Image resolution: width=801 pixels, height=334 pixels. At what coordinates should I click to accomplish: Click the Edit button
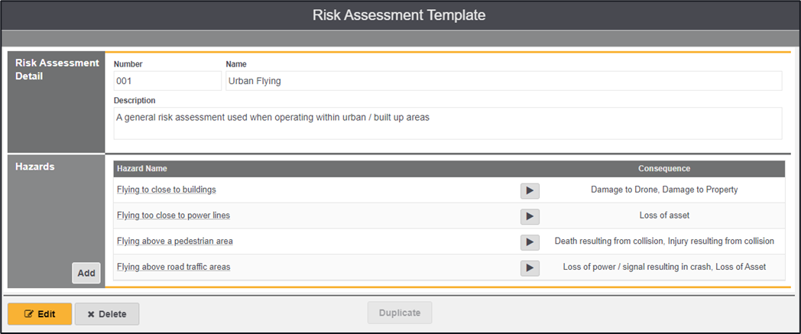click(40, 314)
